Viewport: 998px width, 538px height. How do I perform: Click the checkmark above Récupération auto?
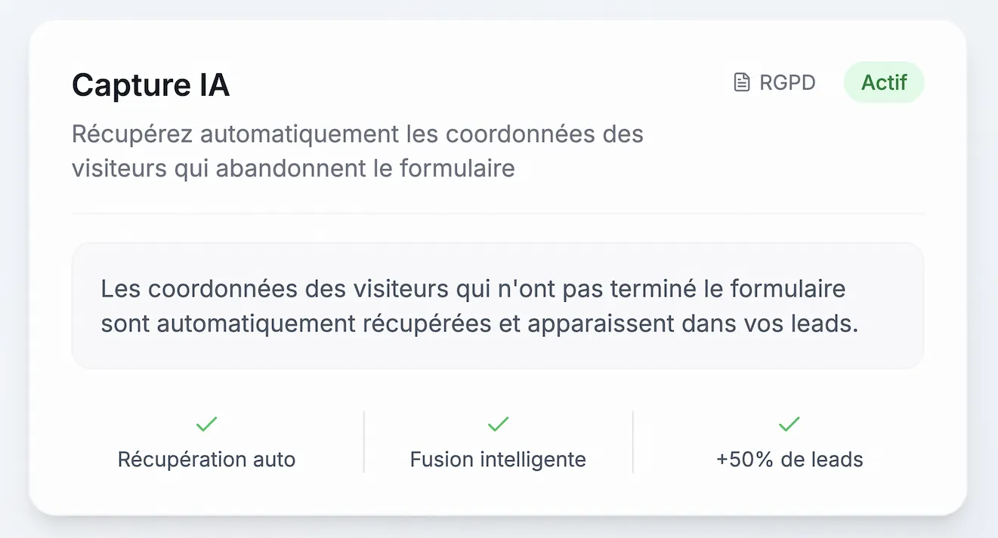point(206,424)
